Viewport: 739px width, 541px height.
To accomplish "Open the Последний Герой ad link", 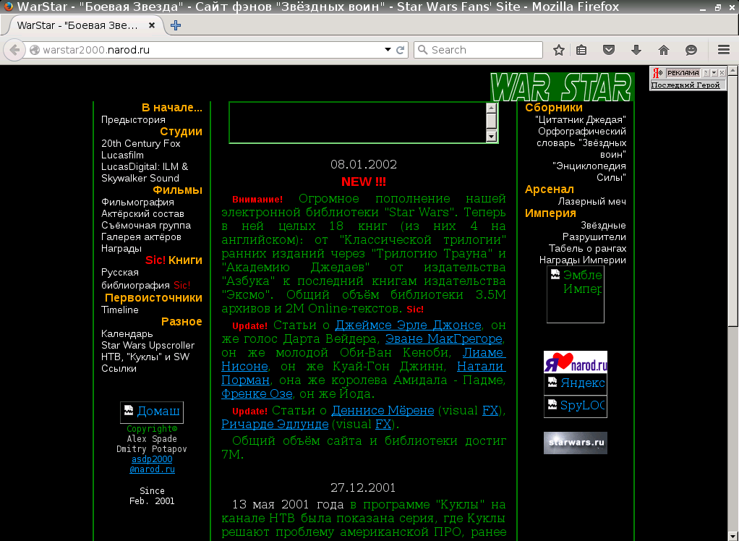I will pos(685,85).
